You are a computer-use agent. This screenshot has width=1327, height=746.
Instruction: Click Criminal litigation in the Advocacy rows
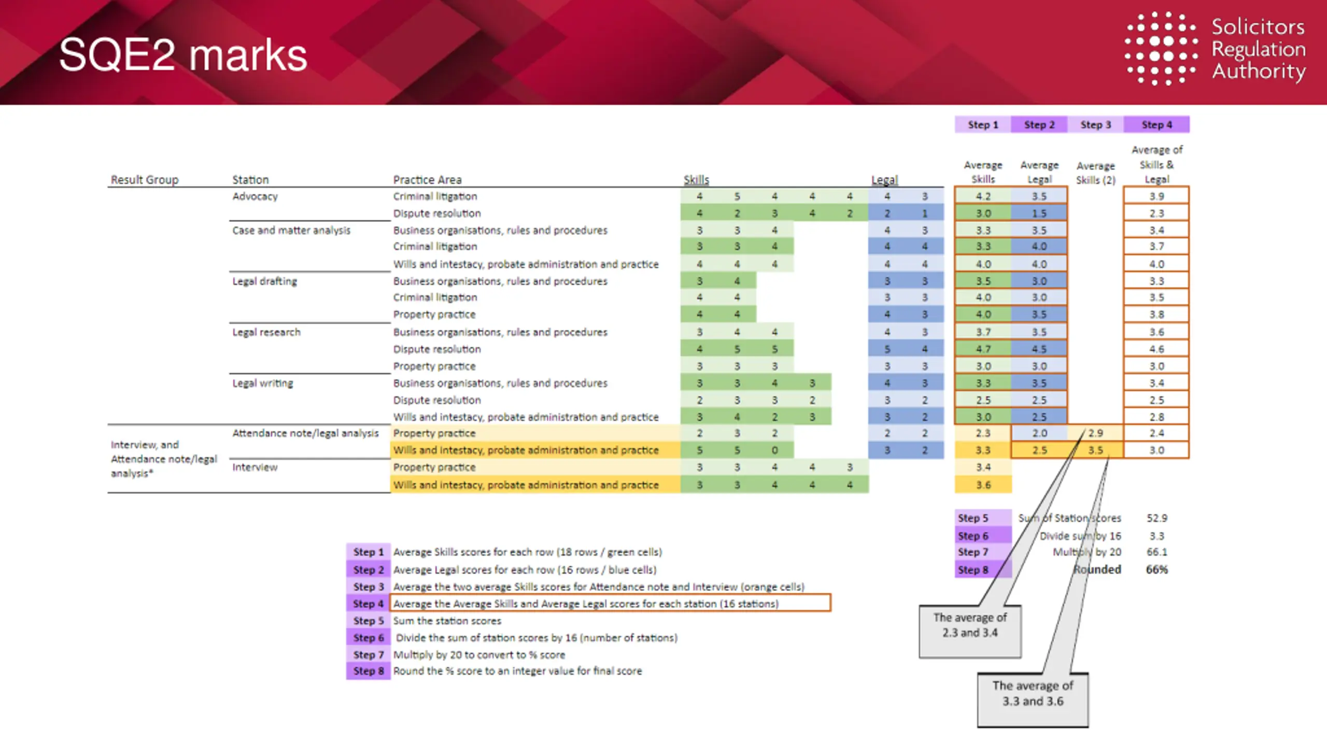(435, 196)
